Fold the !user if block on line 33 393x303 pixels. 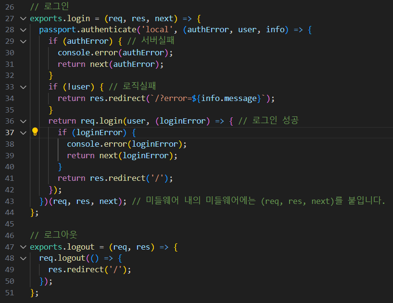tap(23, 87)
